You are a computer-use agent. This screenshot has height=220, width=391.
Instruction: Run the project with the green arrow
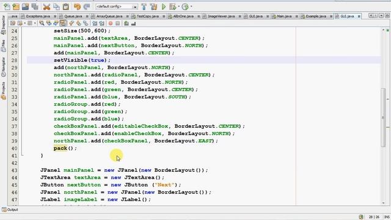tap(164, 7)
